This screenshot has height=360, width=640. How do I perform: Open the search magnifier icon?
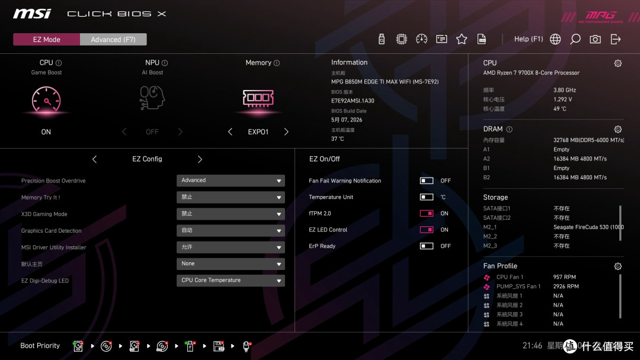click(575, 39)
